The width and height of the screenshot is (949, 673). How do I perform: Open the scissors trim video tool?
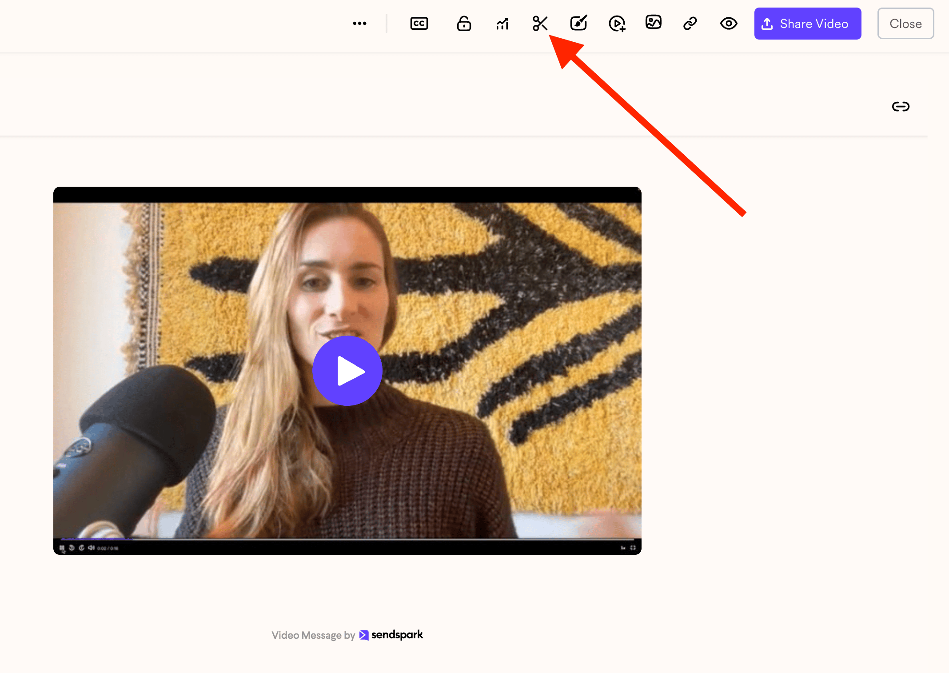click(540, 24)
